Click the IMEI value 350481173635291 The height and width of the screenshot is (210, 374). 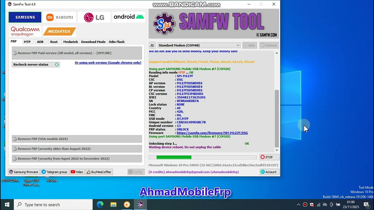point(191,97)
